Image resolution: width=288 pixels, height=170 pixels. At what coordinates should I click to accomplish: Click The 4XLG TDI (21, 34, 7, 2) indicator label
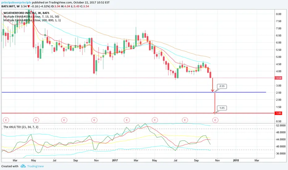coord(21,127)
